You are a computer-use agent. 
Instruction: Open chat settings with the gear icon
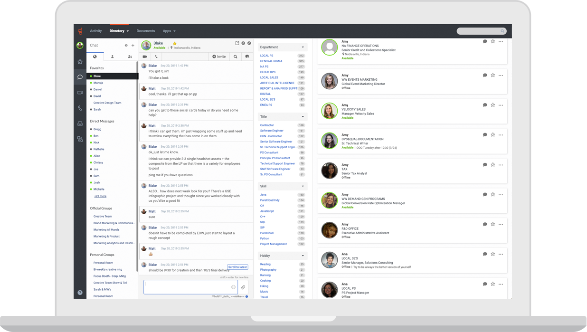click(x=126, y=45)
